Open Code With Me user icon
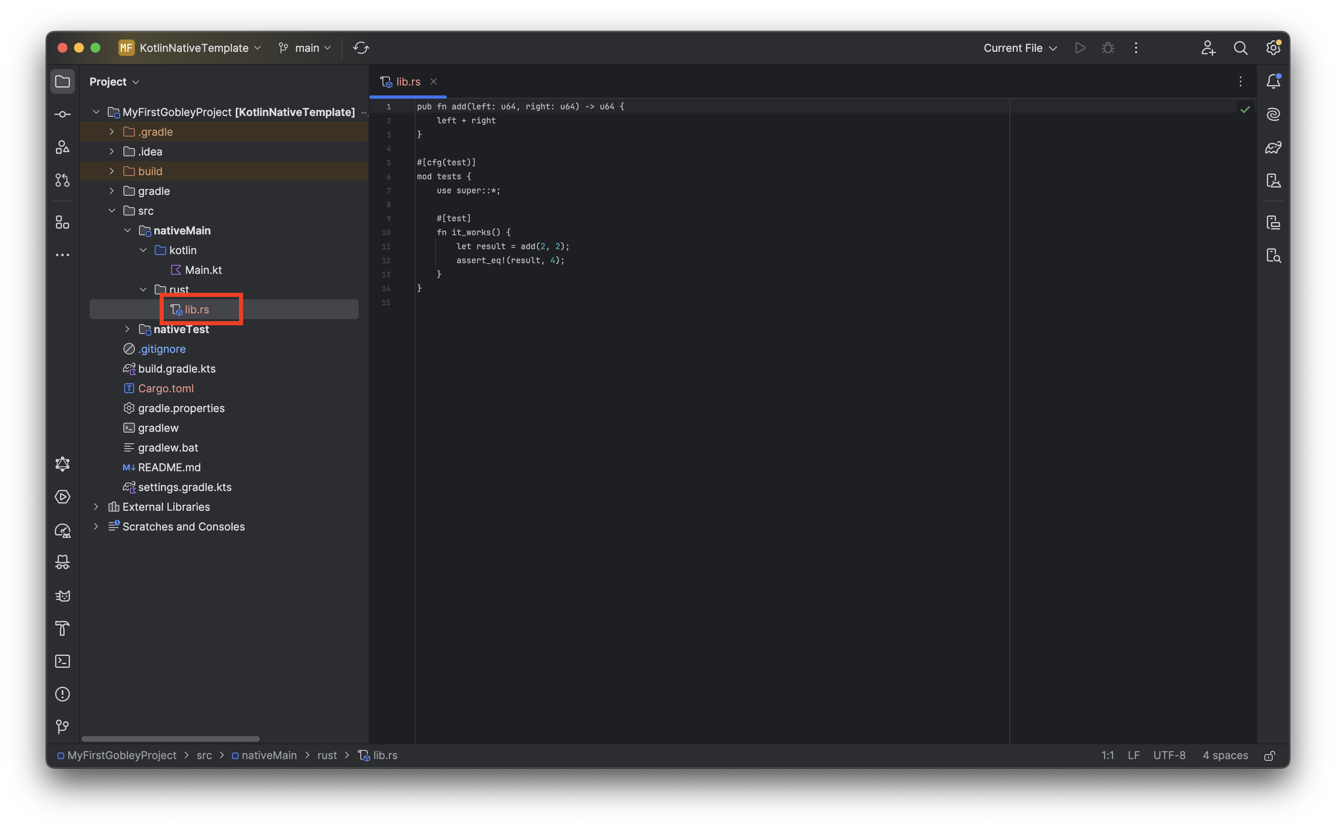 pyautogui.click(x=1208, y=48)
